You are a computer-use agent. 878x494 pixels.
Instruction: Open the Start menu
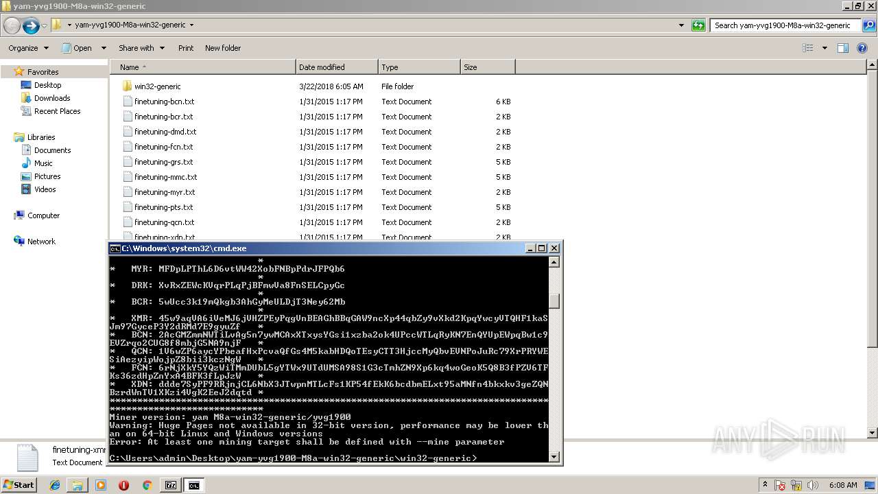pos(19,484)
